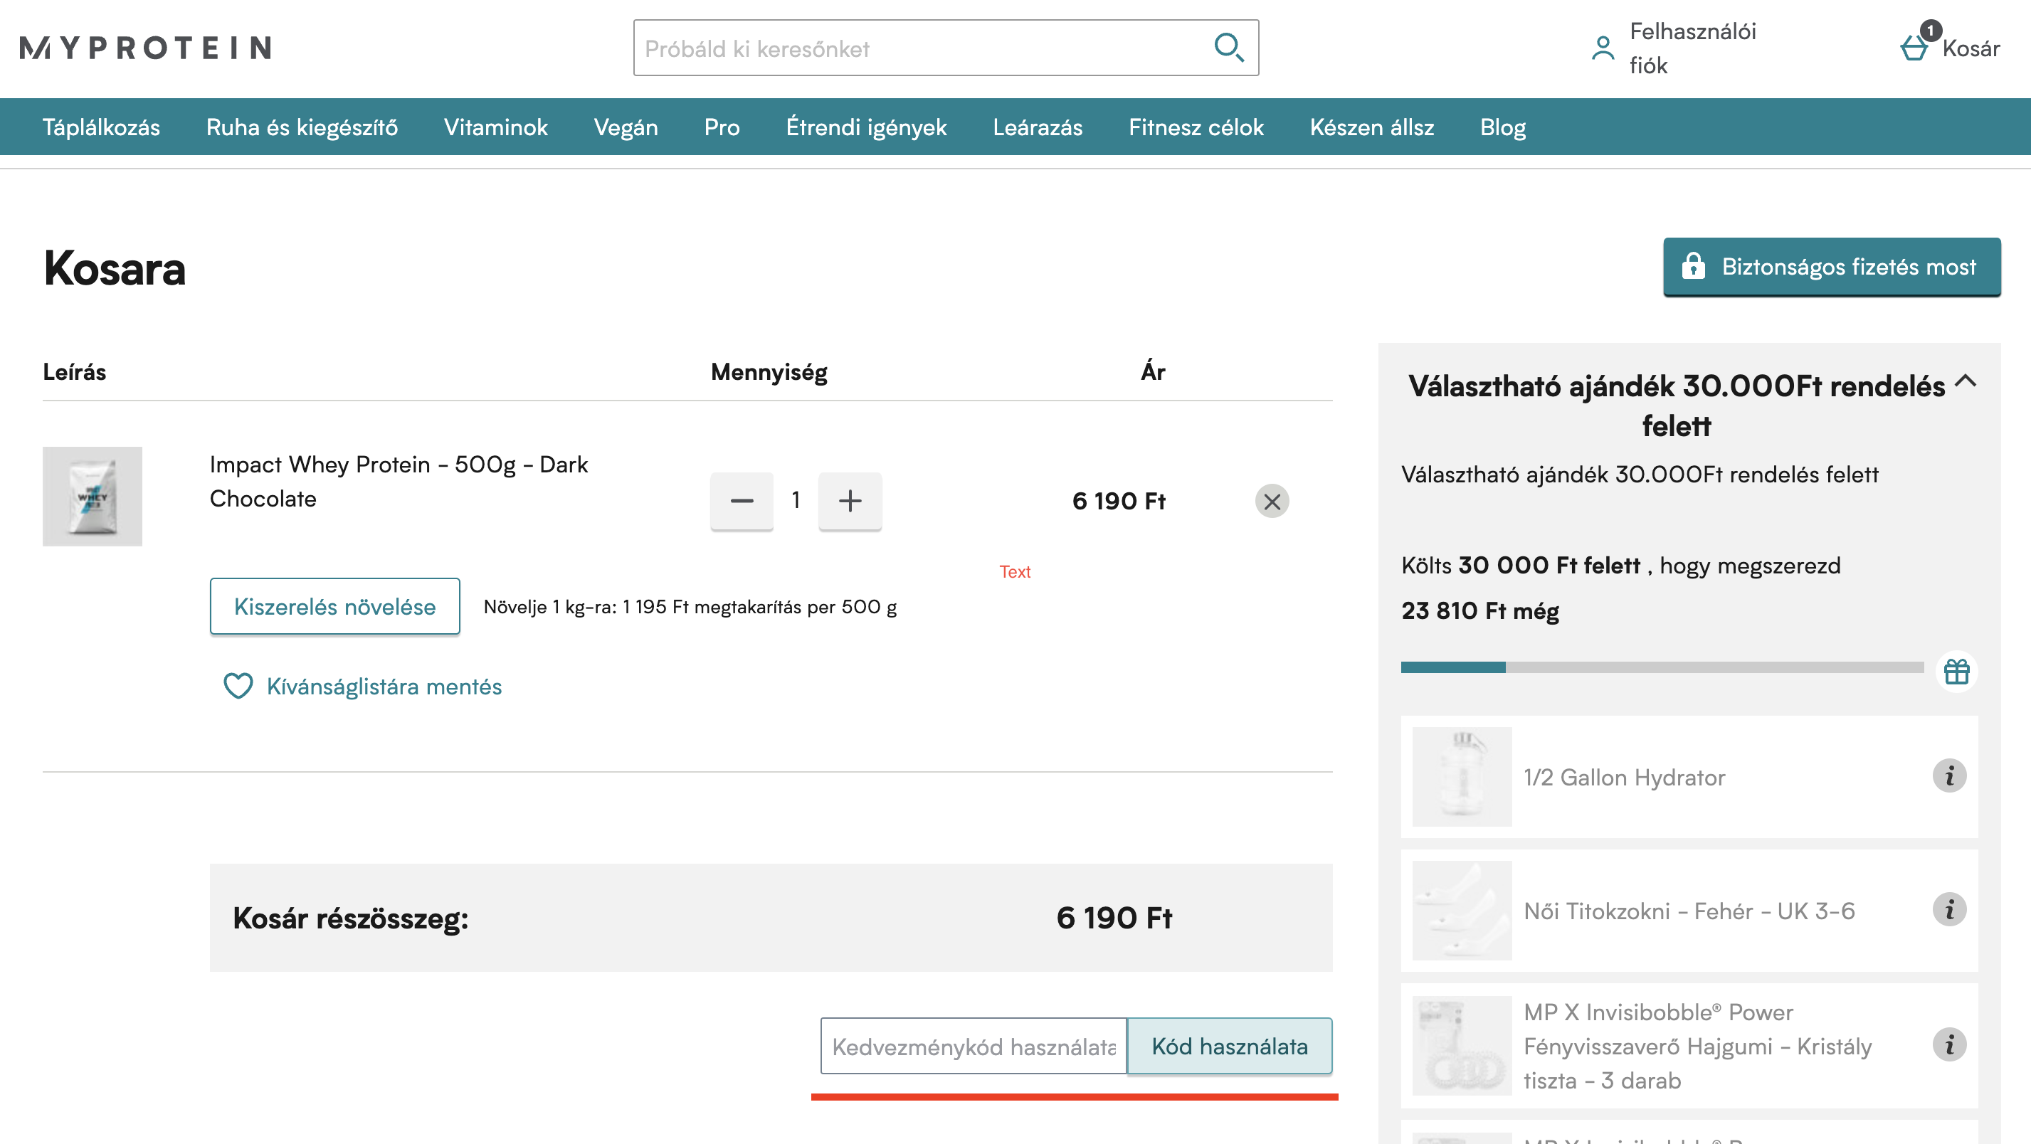Image resolution: width=2031 pixels, height=1144 pixels.
Task: Increase quantity with the plus button
Action: [x=850, y=501]
